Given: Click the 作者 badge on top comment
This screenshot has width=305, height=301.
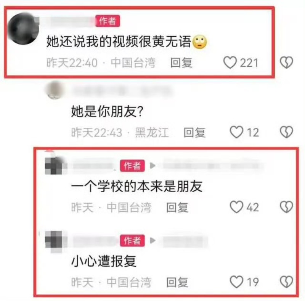Looking at the screenshot, I should point(108,21).
